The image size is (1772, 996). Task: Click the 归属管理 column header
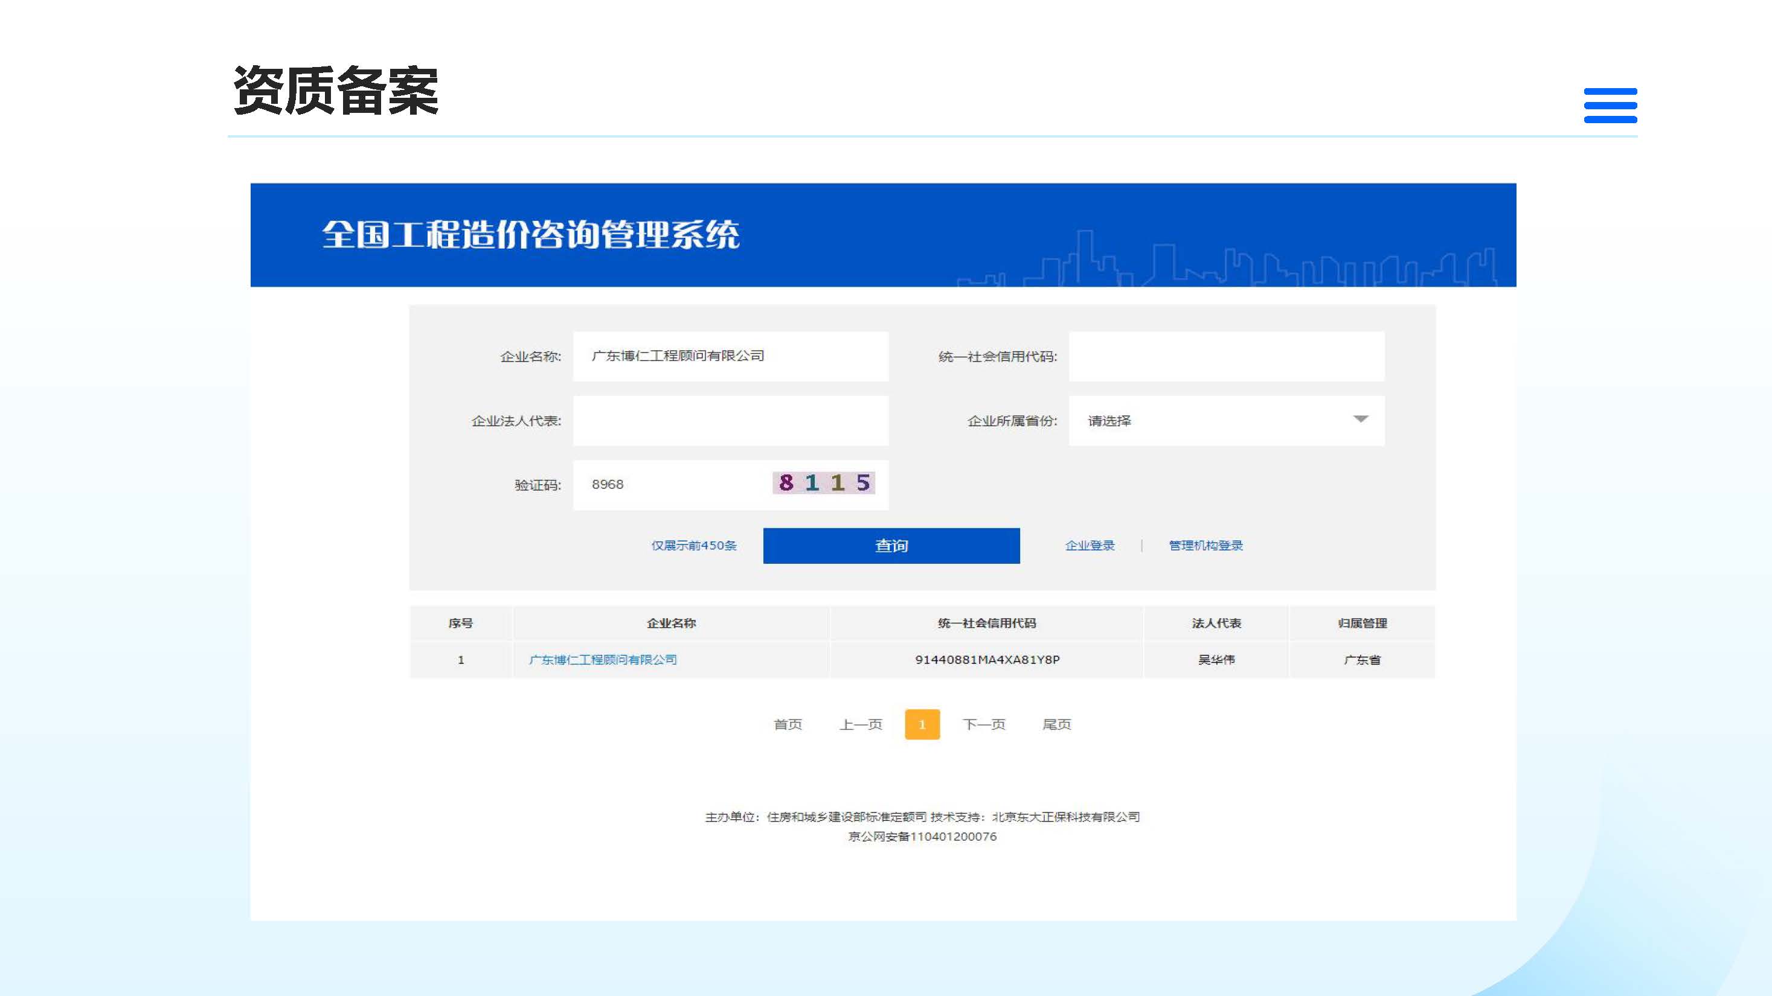(x=1362, y=624)
